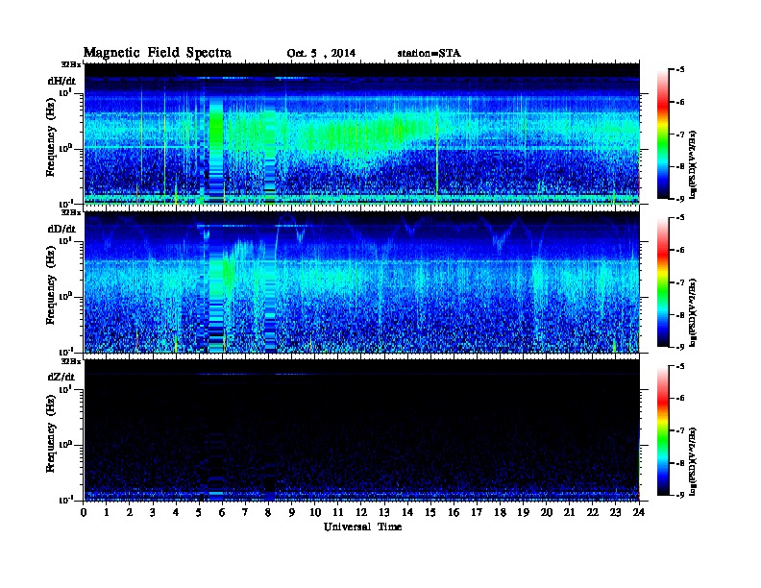761x588 pixels.
Task: Click hour 22 tick label on the Universal Time axis
Action: pyautogui.click(x=593, y=513)
